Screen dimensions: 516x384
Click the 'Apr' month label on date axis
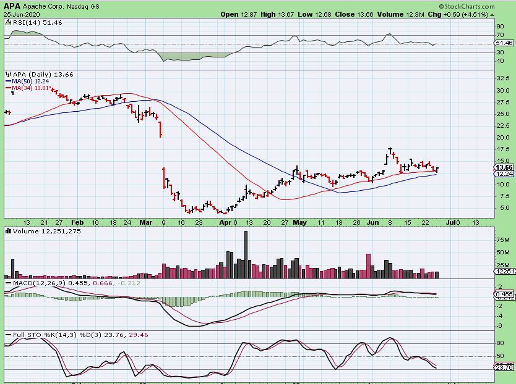click(x=225, y=222)
